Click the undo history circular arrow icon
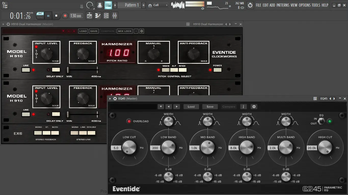The height and width of the screenshot is (195, 348). tap(250, 5)
